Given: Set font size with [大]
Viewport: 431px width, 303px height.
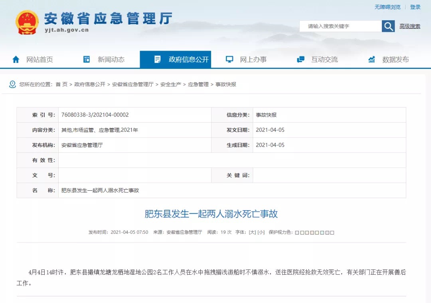Looking at the screenshot, I should pyautogui.click(x=252, y=232).
